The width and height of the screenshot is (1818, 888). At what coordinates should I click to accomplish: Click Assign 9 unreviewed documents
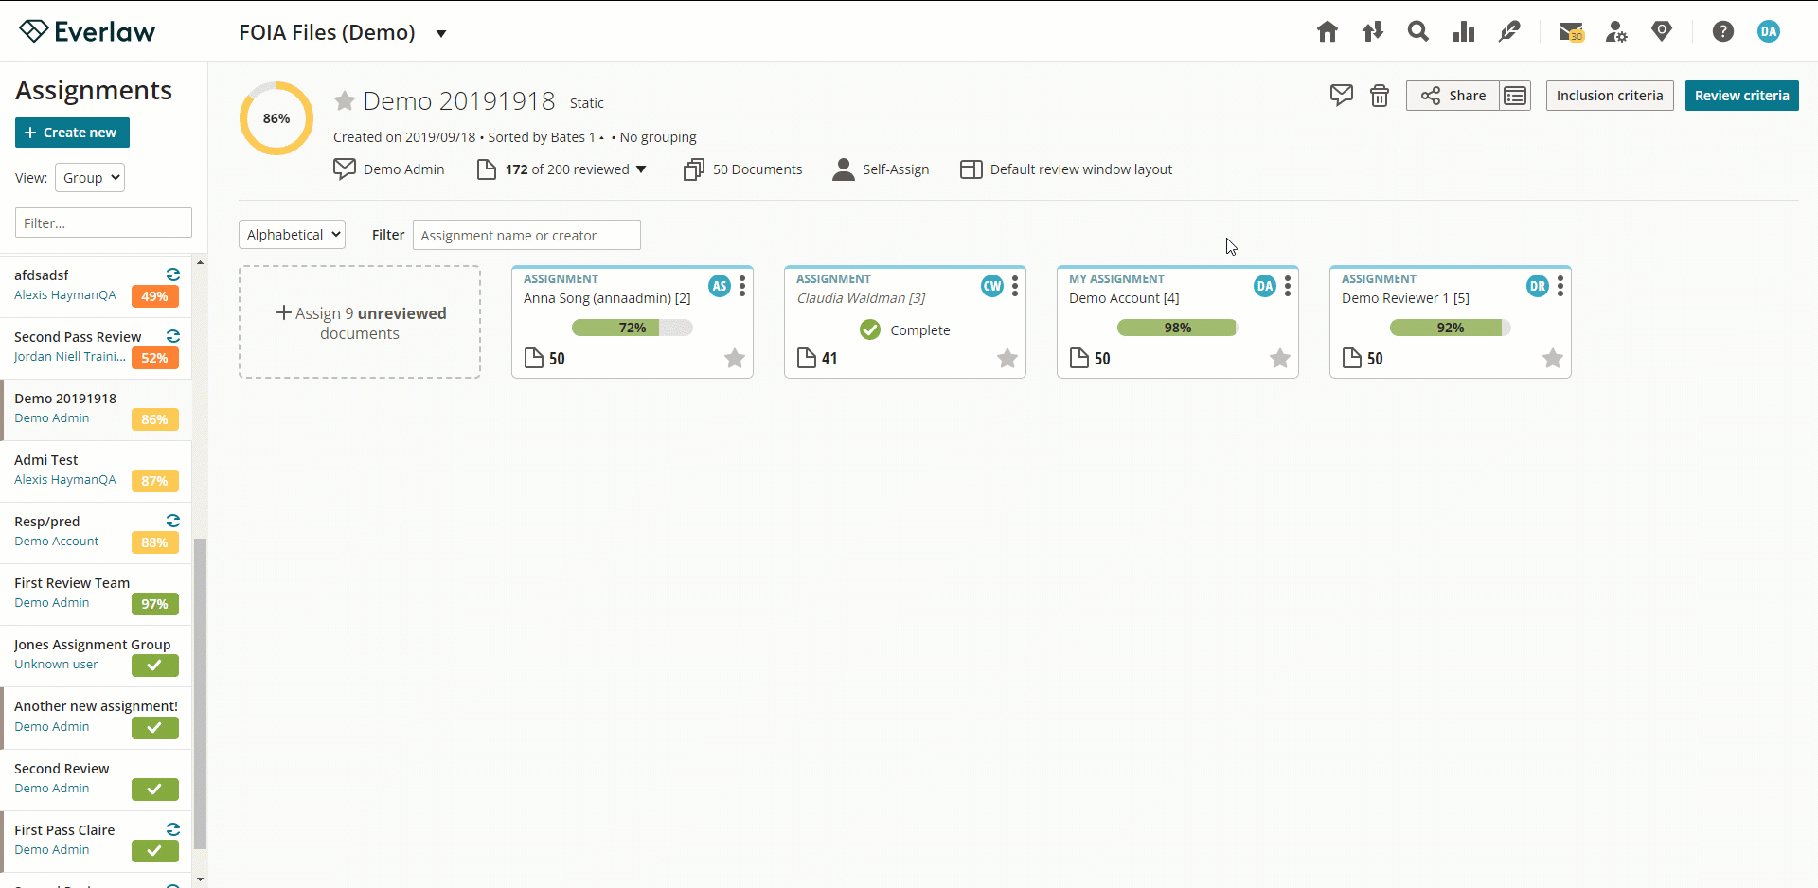(360, 322)
